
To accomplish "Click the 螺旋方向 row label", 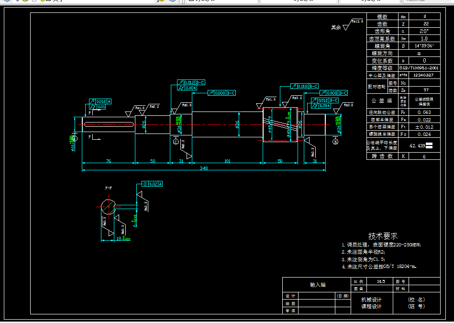I will pyautogui.click(x=382, y=53).
